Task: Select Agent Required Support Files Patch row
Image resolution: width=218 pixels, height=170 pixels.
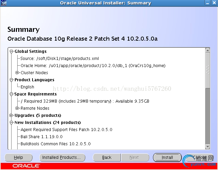Action: click(66, 130)
